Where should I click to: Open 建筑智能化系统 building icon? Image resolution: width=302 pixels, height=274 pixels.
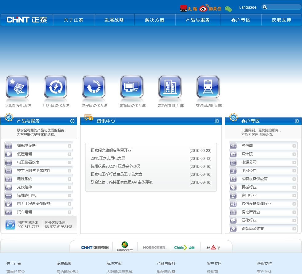pyautogui.click(x=170, y=87)
